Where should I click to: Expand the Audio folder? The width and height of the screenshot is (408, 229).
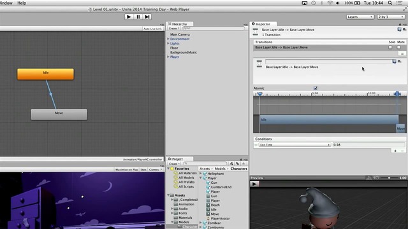[x=172, y=209]
